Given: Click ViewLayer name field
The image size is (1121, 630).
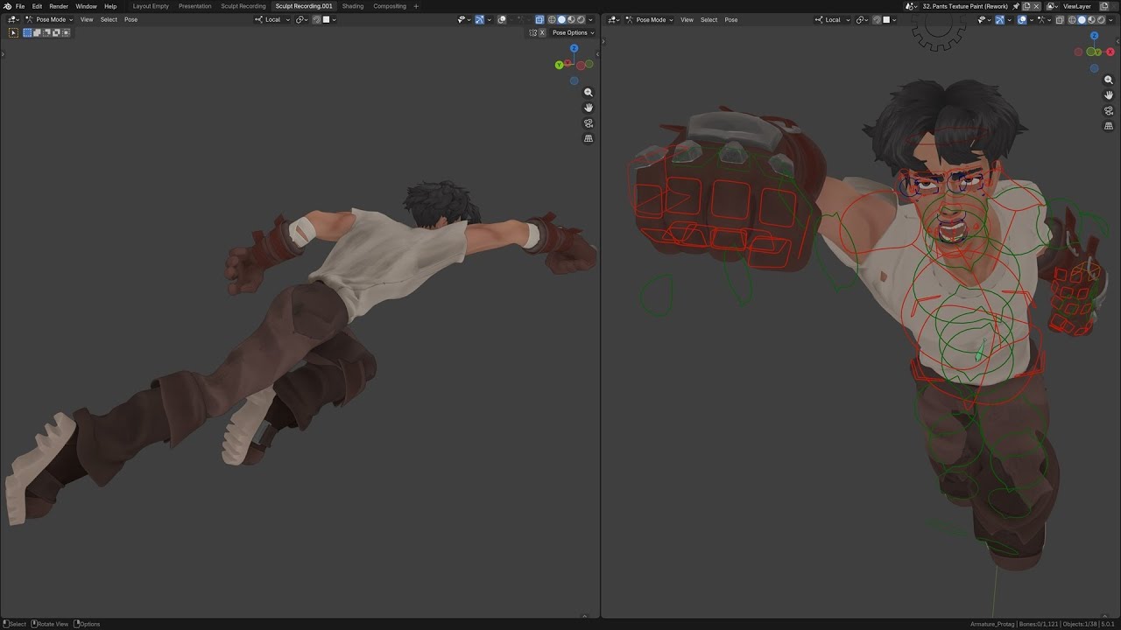Looking at the screenshot, I should (x=1077, y=6).
